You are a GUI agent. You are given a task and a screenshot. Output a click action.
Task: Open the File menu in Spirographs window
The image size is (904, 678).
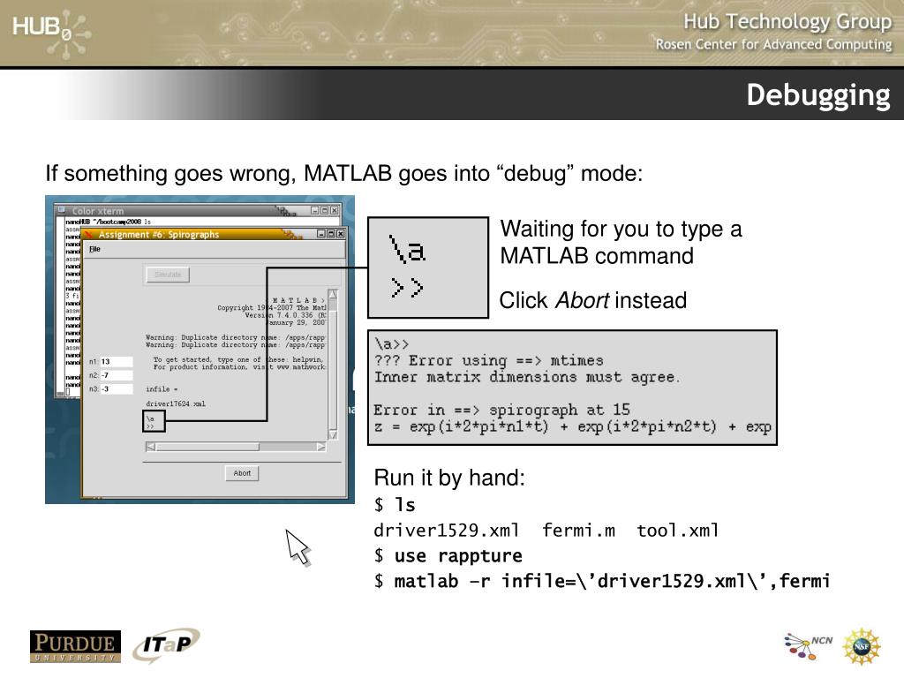pos(94,249)
